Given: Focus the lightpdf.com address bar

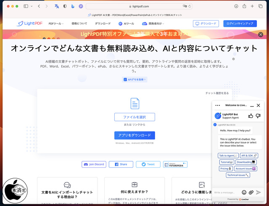Looking at the screenshot, I should (x=139, y=6).
